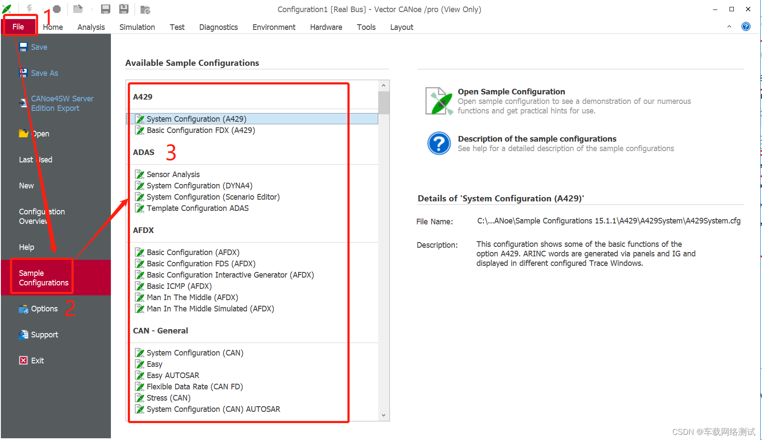Select System Configuration (A429) list entry
This screenshot has height=440, width=762.
pyautogui.click(x=252, y=119)
